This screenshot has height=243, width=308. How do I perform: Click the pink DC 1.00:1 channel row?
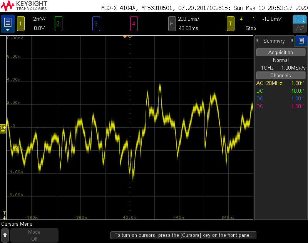281,106
